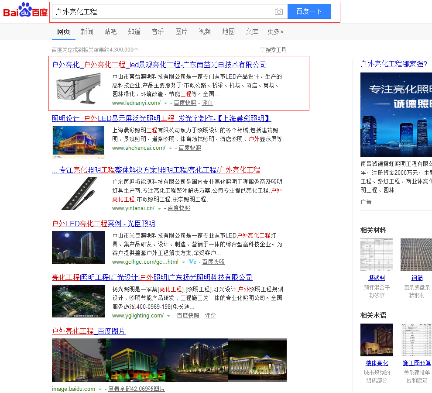
Task: Switch to the 图片 tab
Action: [181, 31]
